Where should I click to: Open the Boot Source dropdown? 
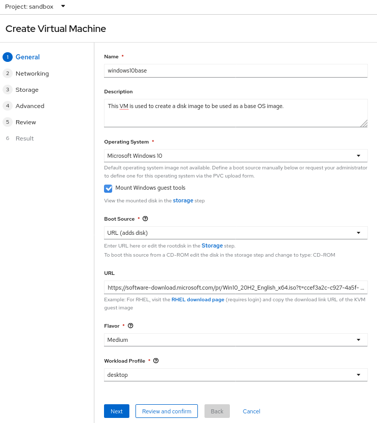pos(235,233)
